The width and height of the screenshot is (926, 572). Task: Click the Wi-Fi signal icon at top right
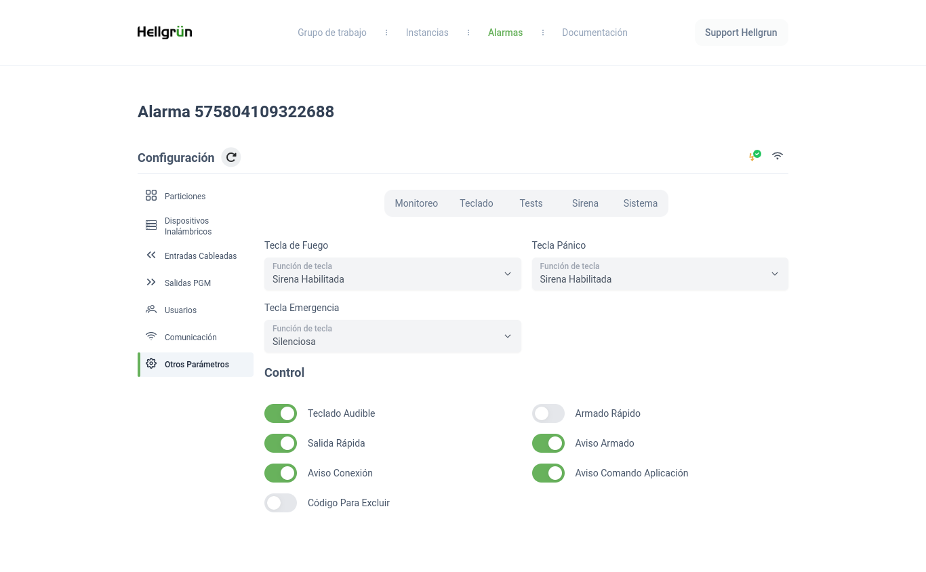click(x=778, y=156)
